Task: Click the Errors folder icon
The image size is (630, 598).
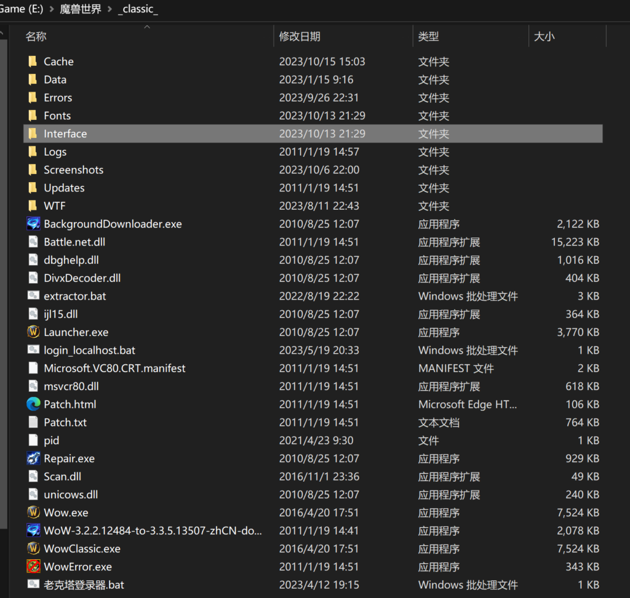Action: click(x=33, y=98)
